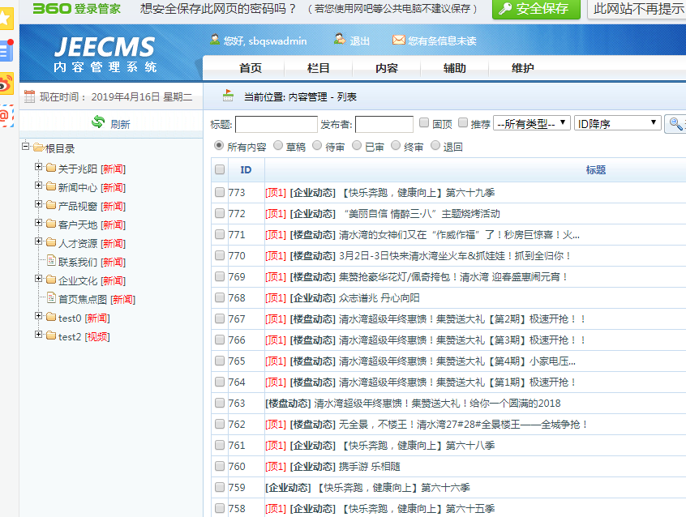Click the magnifier search button icon
Screen dimensions: 686x517
point(675,124)
